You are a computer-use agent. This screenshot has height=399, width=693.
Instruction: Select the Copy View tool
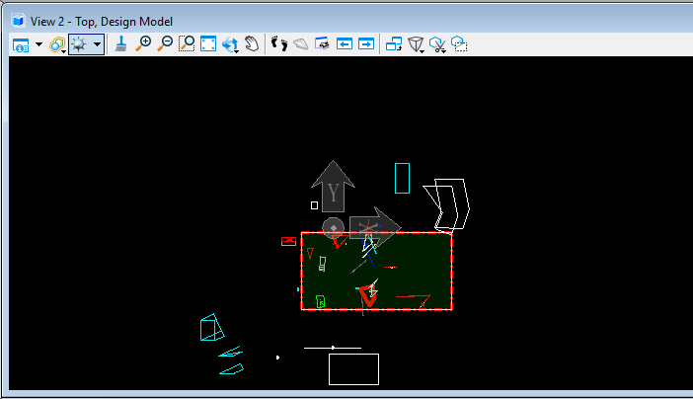pos(393,44)
